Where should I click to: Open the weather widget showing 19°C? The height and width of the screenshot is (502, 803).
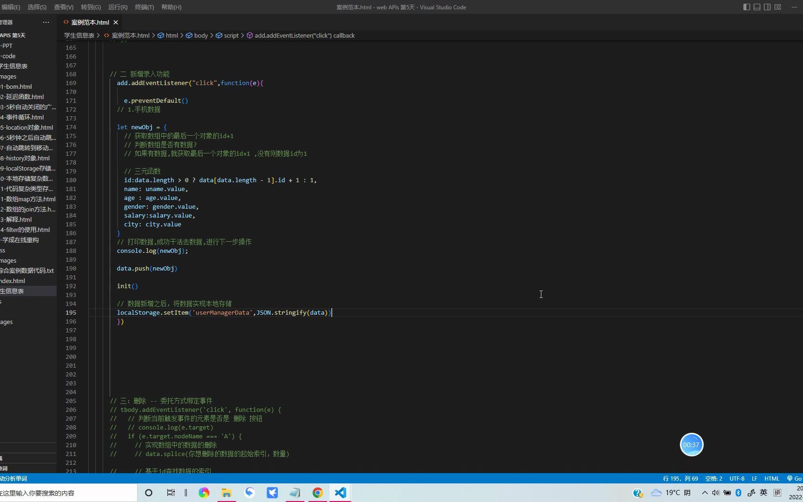tap(671, 493)
